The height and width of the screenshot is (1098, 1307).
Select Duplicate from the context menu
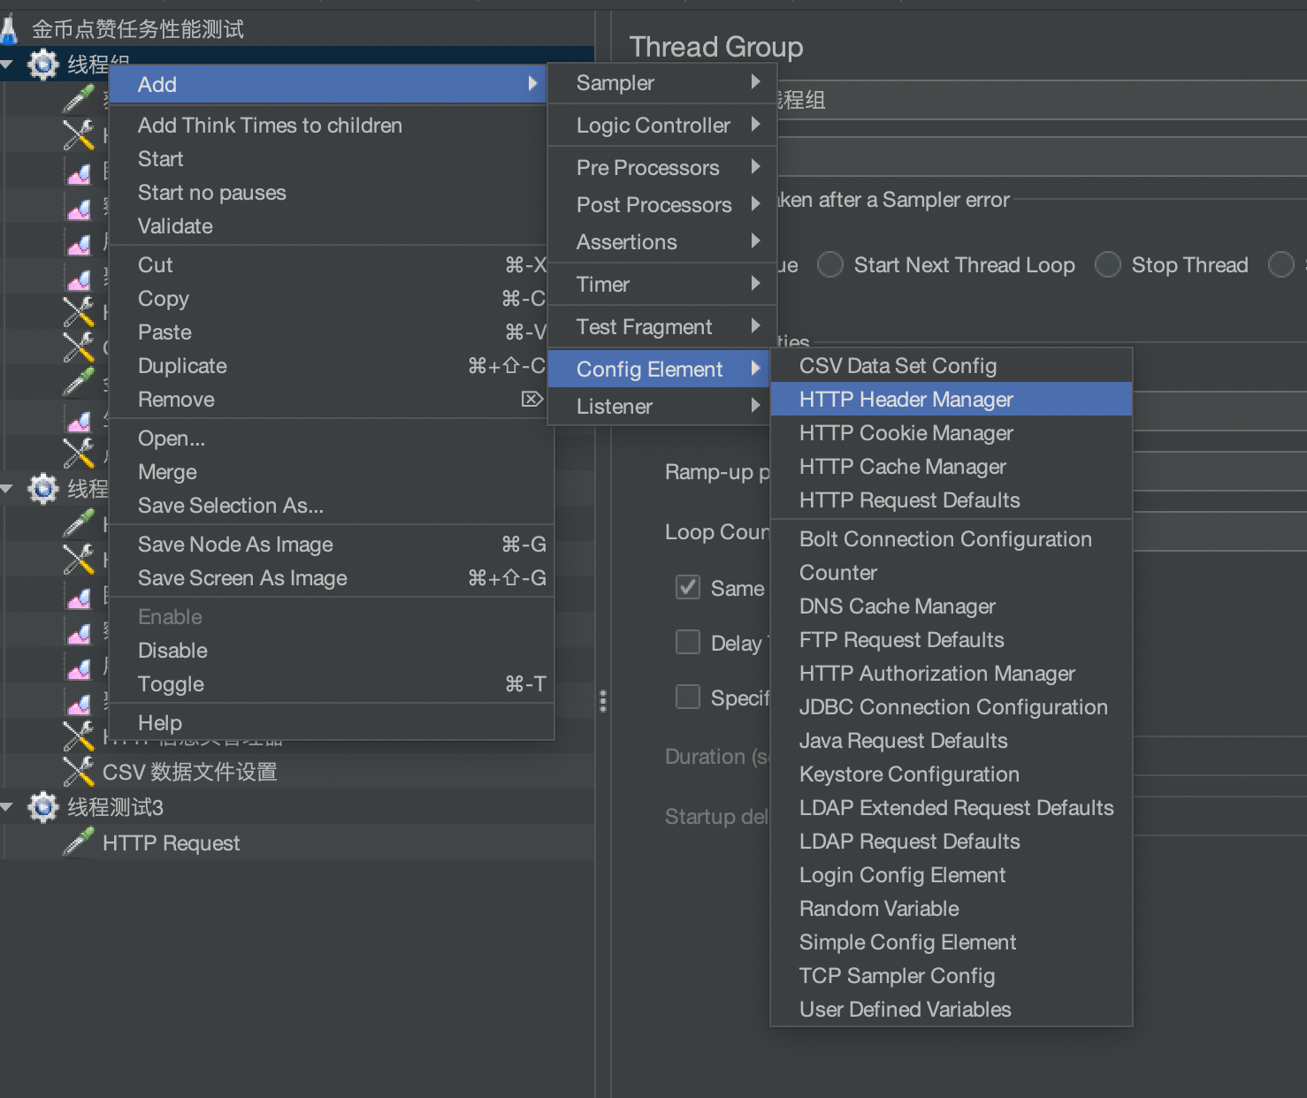click(x=182, y=366)
